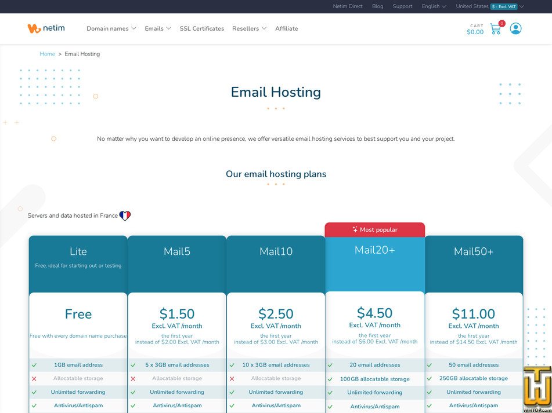Open the Affiliate menu item
The width and height of the screenshot is (552, 413).
coord(286,28)
